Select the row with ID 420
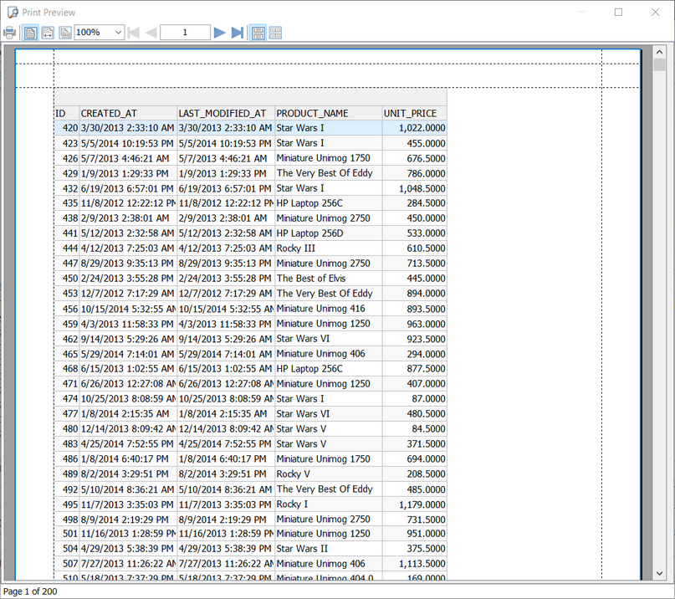This screenshot has height=599, width=675. tap(250, 128)
